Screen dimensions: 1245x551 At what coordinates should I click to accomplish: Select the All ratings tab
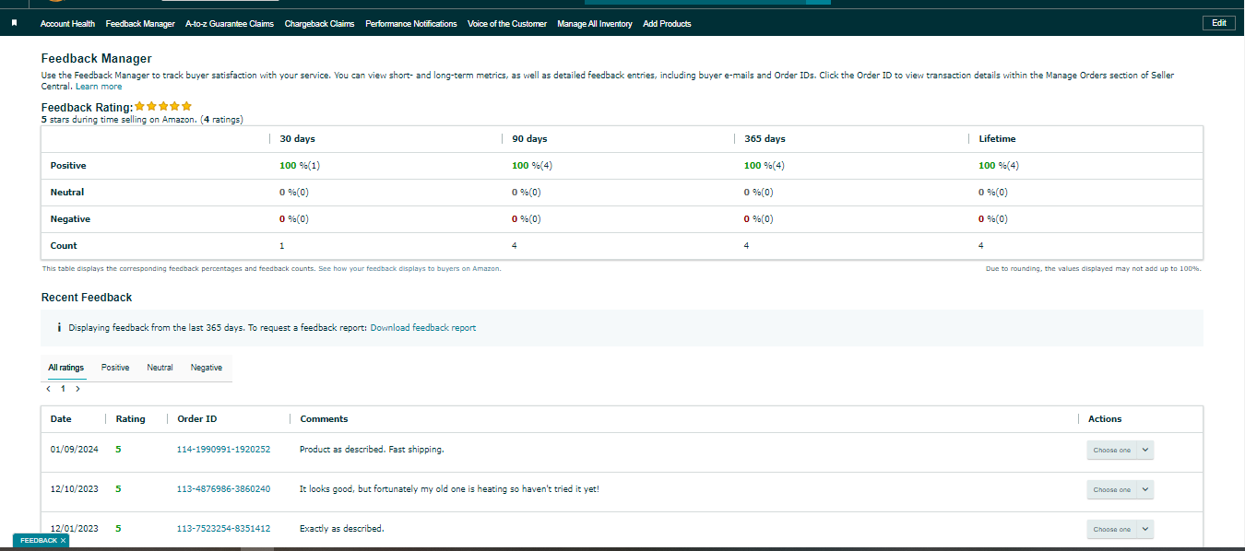coord(66,368)
